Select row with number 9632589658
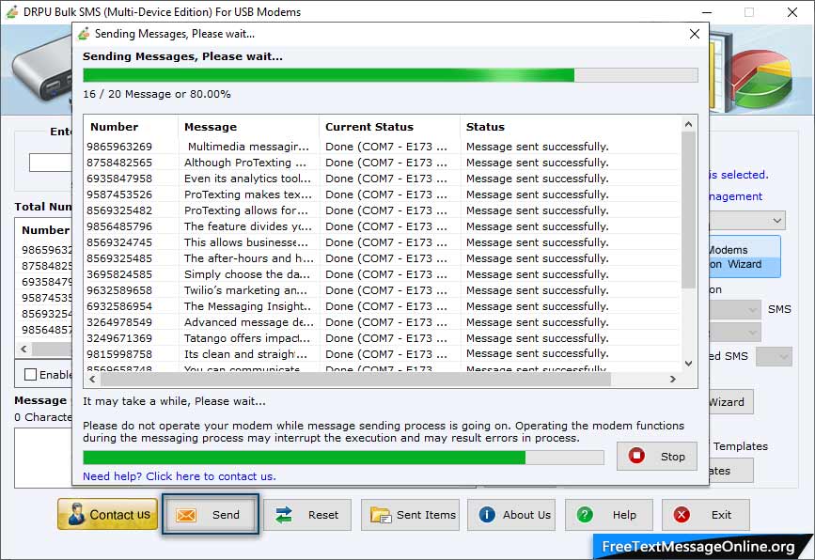This screenshot has height=560, width=815. [x=382, y=290]
